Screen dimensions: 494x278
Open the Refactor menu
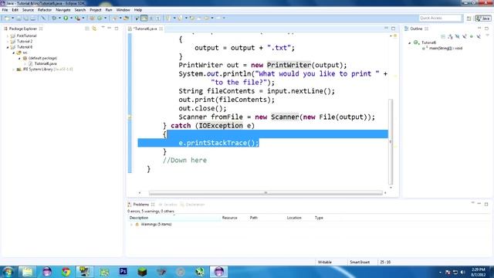point(45,10)
